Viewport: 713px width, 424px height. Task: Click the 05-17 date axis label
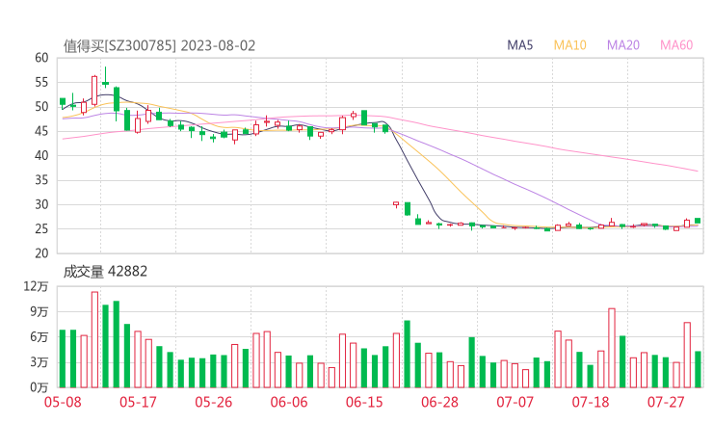click(138, 402)
